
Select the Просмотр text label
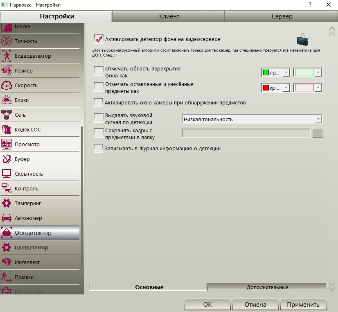pyautogui.click(x=27, y=144)
